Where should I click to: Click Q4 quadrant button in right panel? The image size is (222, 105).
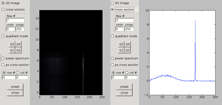[x=127, y=44]
